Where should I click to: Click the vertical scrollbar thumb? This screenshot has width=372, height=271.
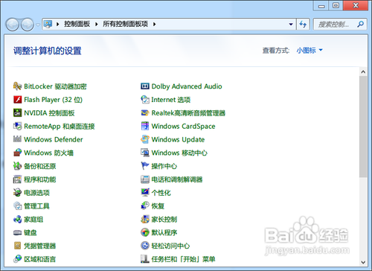[x=363, y=127]
